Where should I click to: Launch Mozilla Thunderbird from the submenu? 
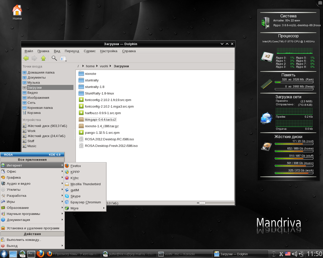point(85,184)
